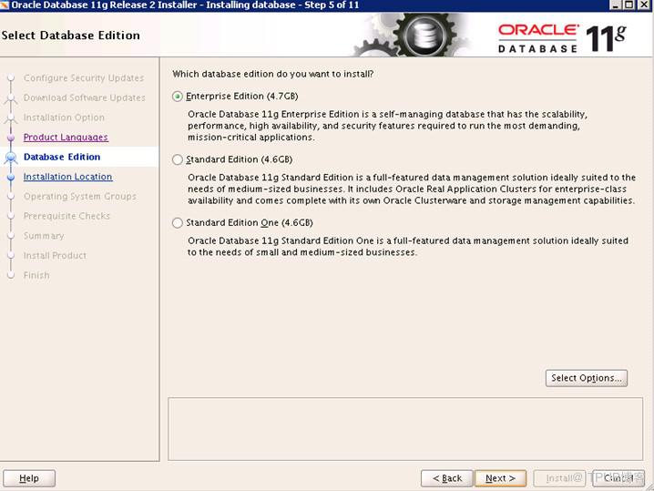The height and width of the screenshot is (491, 654).
Task: Click 'Which database edition' question text
Action: coord(272,74)
